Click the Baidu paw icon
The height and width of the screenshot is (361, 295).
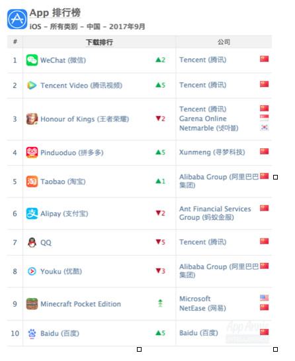pos(32,333)
